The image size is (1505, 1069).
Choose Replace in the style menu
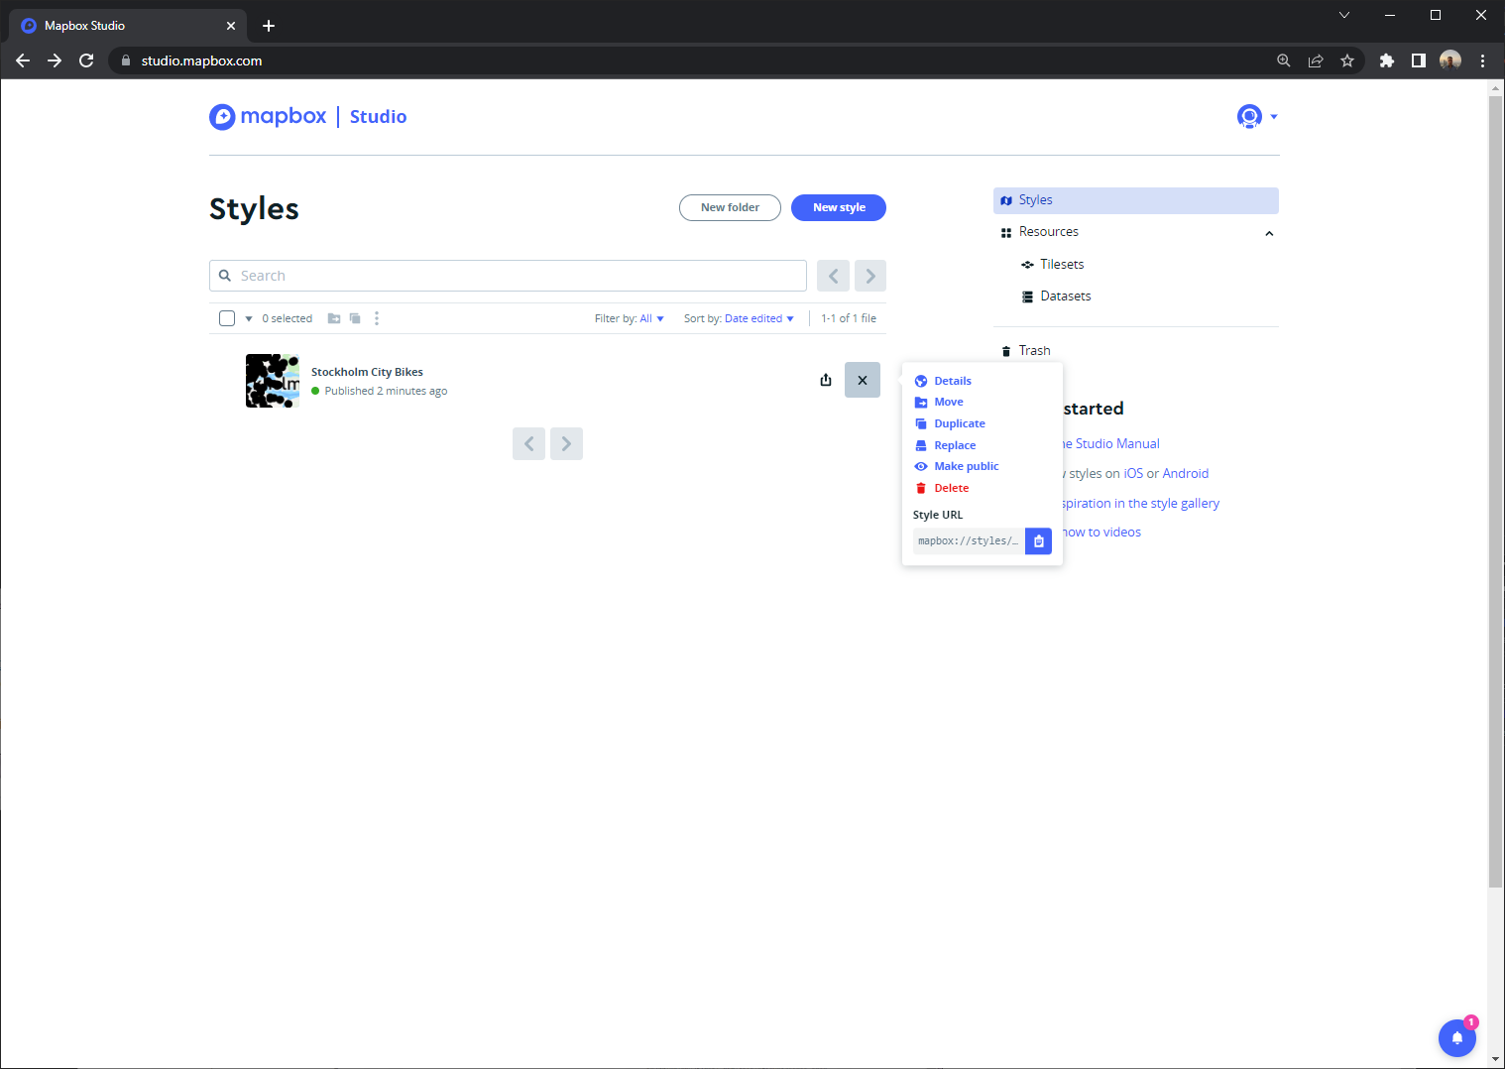(954, 445)
